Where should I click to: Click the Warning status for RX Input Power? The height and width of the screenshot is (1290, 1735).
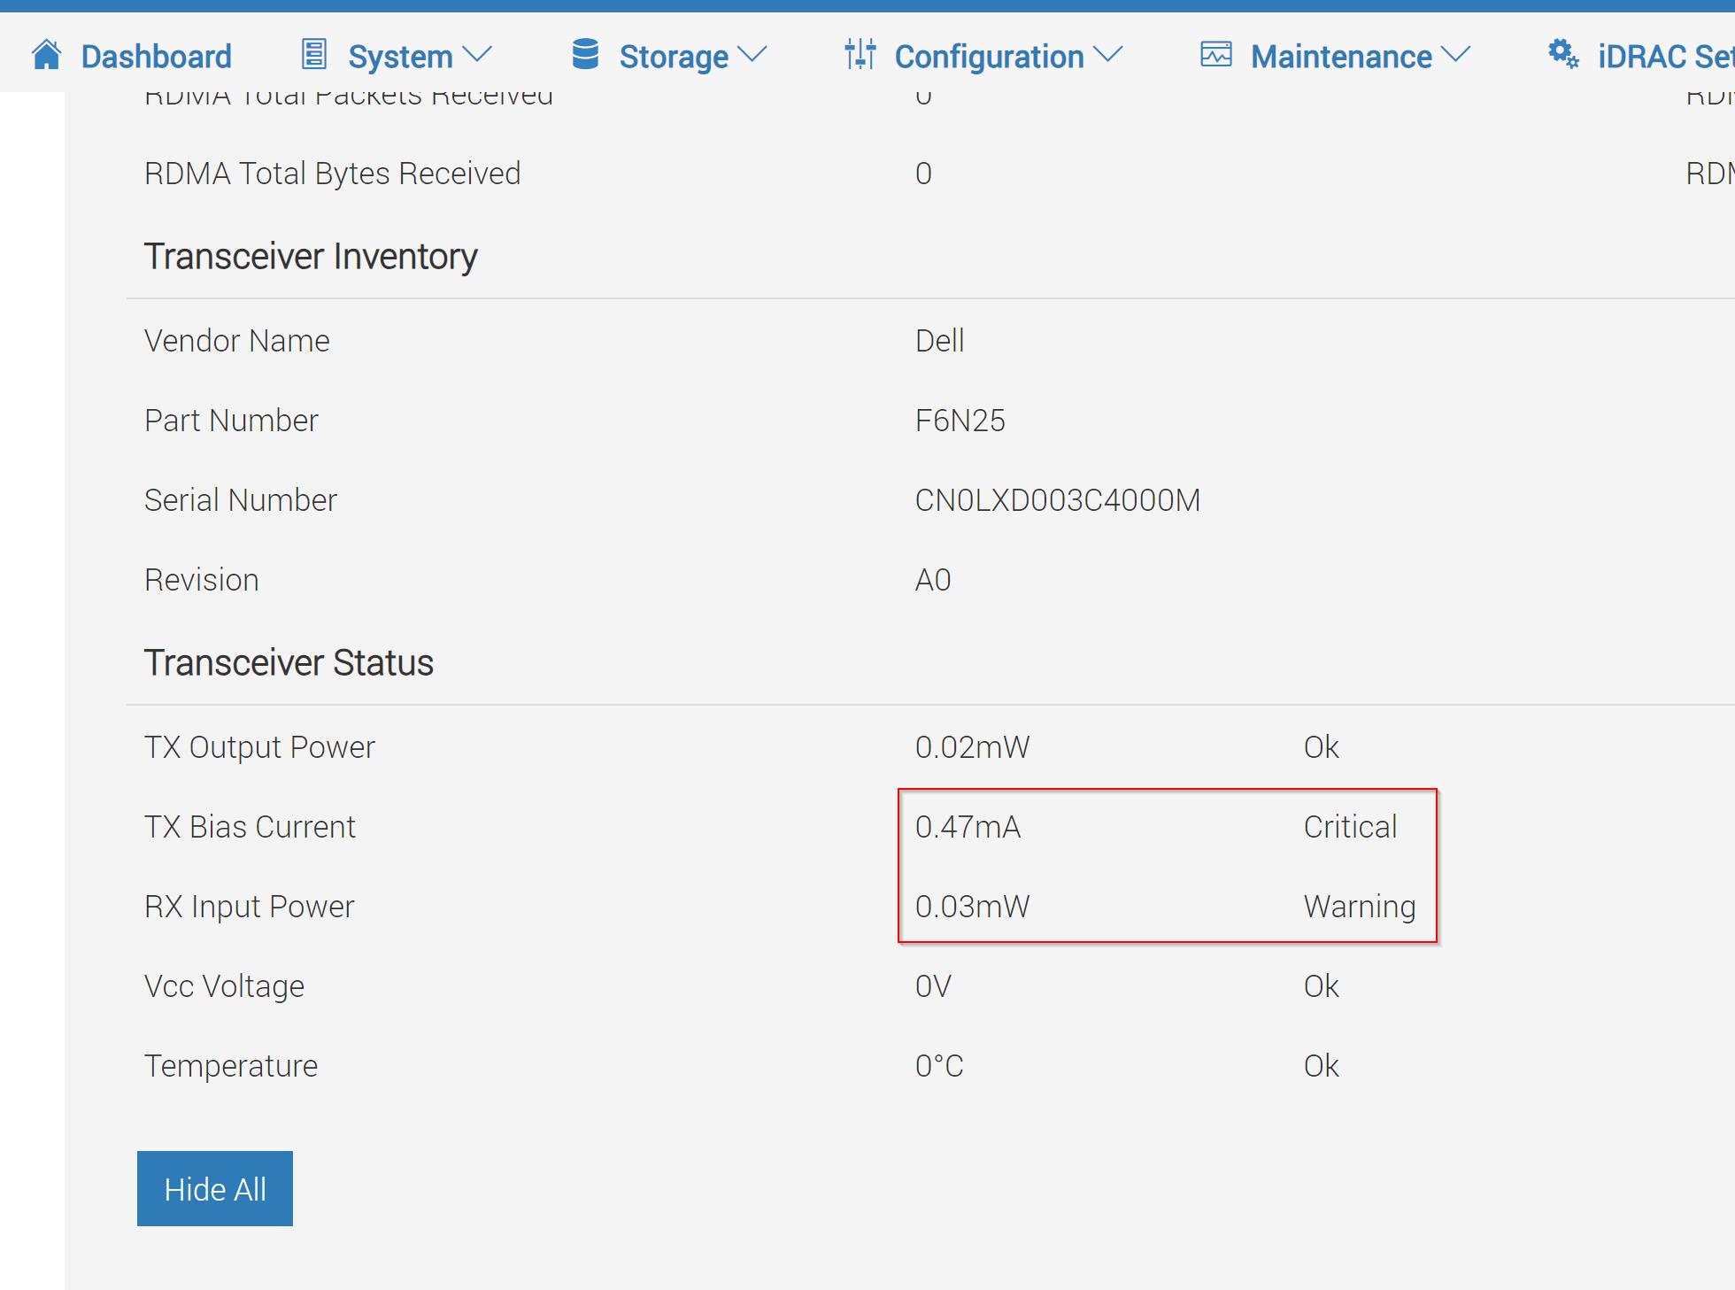[1359, 907]
